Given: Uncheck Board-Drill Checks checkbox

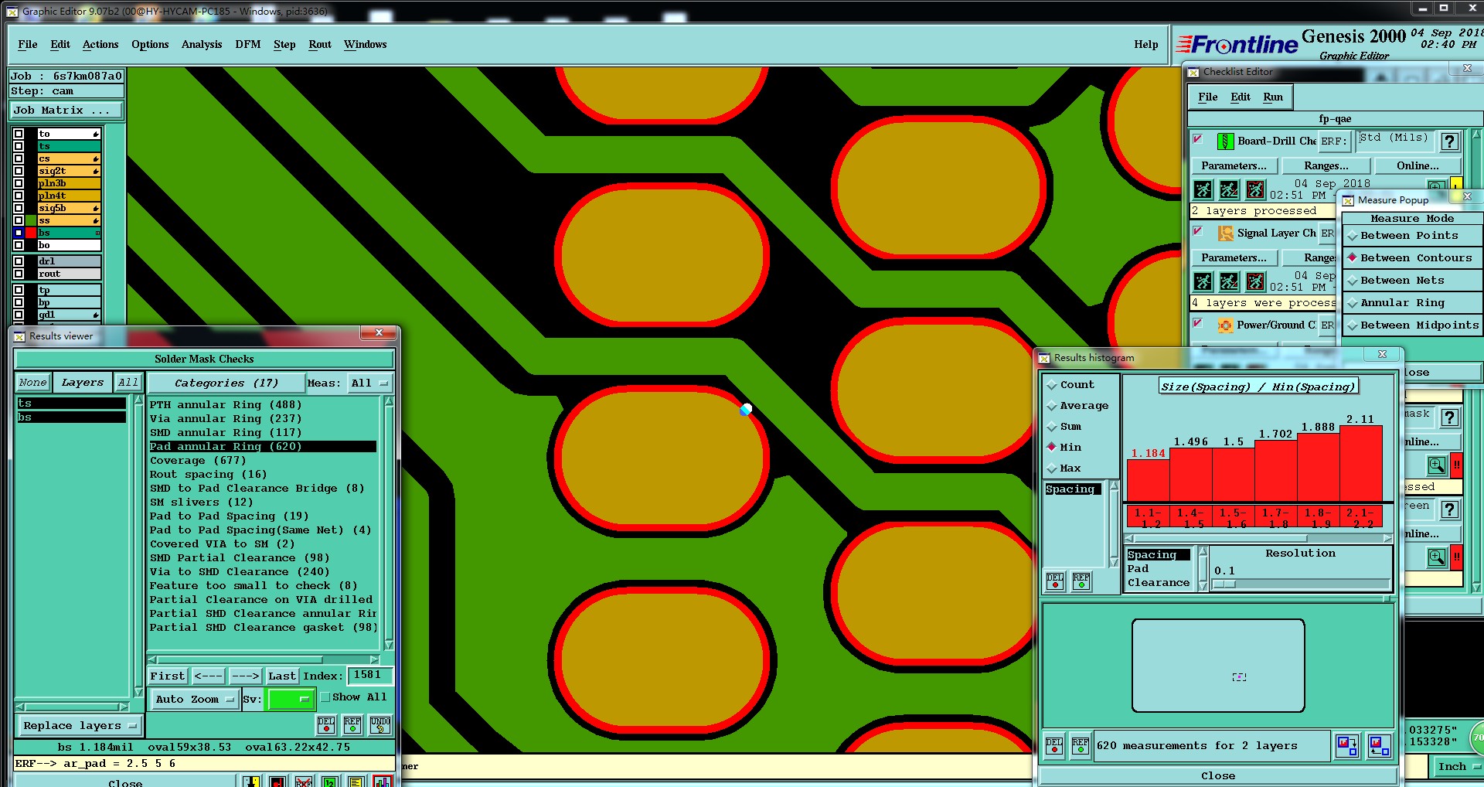Looking at the screenshot, I should [1198, 140].
